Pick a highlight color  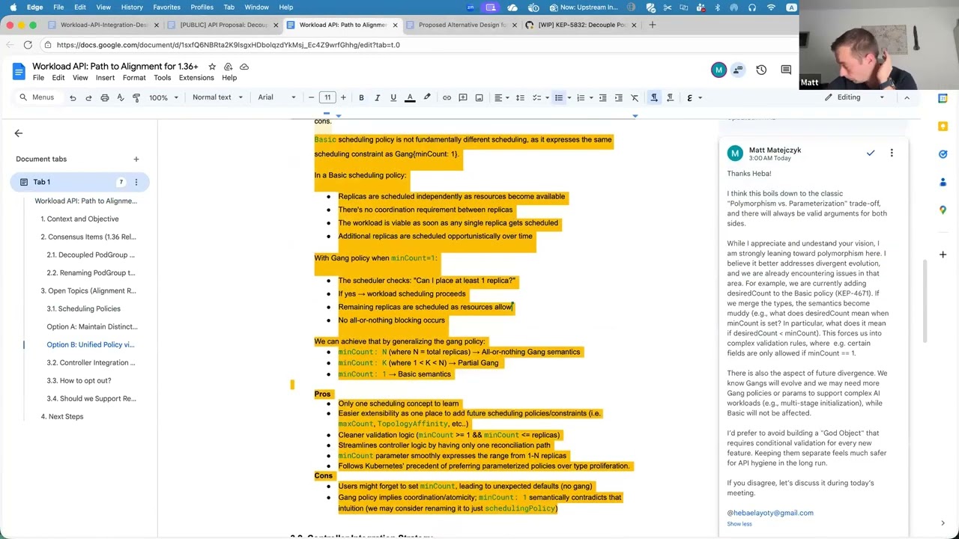pos(427,97)
